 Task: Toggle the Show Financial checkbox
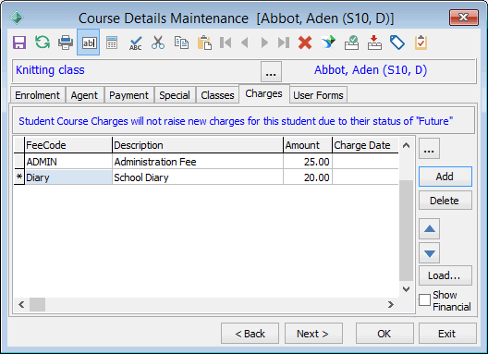[424, 300]
